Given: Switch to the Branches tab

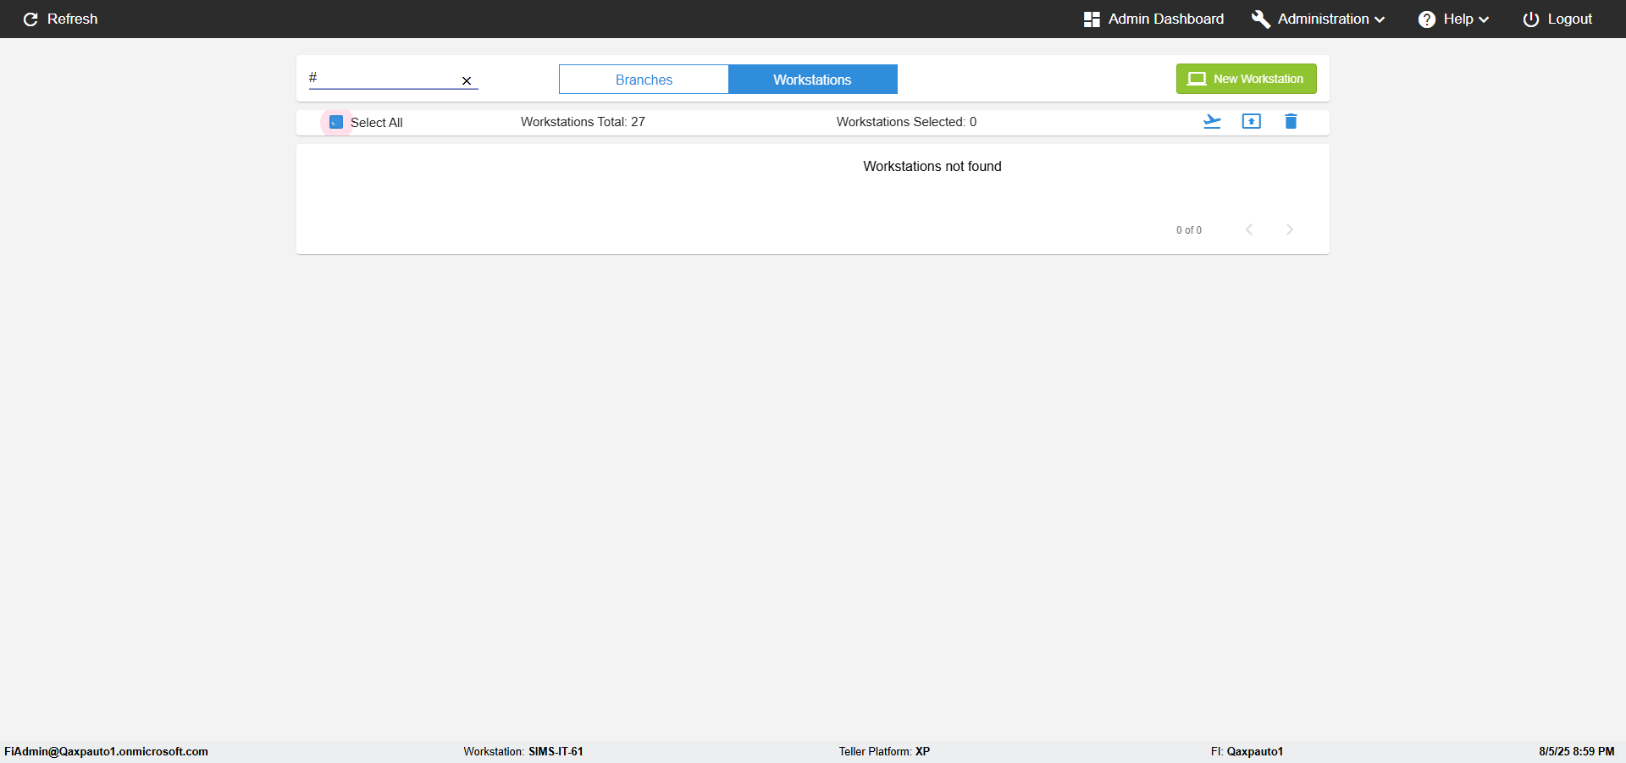Looking at the screenshot, I should (x=644, y=80).
